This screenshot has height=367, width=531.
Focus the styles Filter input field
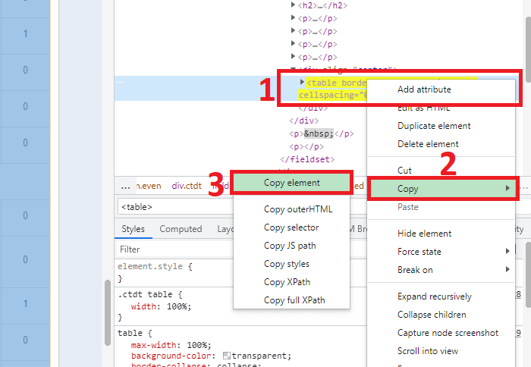tap(174, 249)
